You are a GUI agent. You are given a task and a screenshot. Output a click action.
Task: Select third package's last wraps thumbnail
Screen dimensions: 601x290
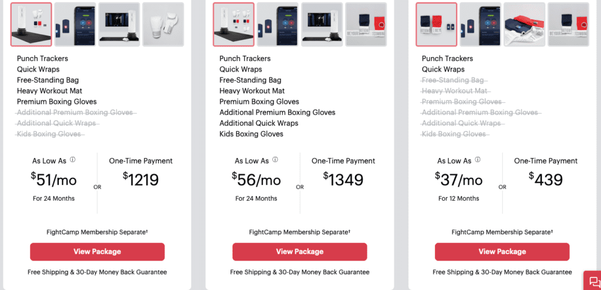[x=568, y=25]
